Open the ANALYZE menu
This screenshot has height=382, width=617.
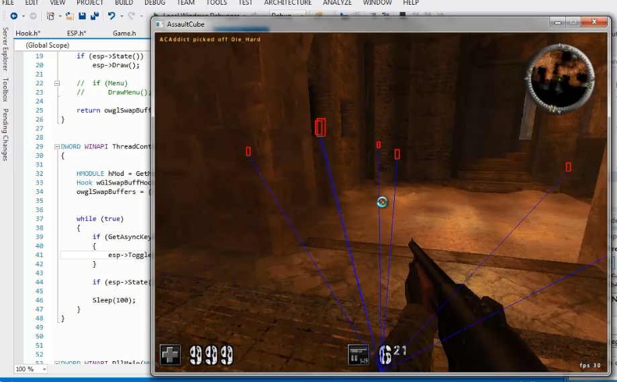[337, 3]
